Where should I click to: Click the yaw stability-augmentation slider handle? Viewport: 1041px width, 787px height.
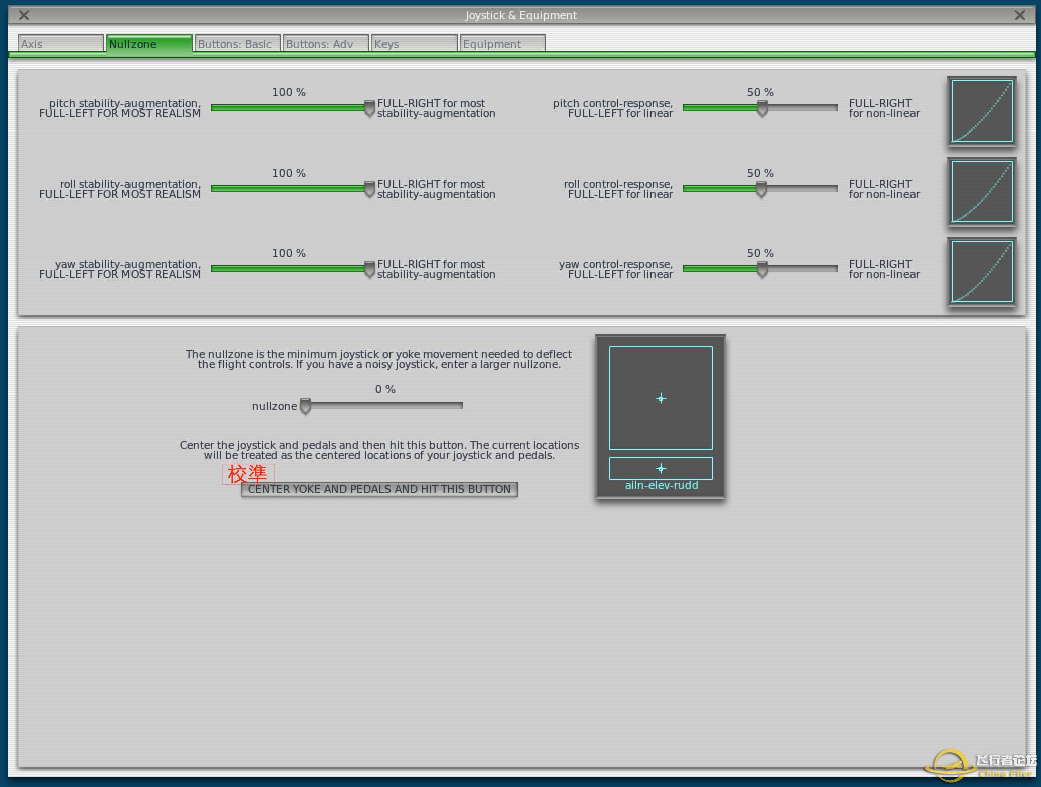[x=369, y=270]
